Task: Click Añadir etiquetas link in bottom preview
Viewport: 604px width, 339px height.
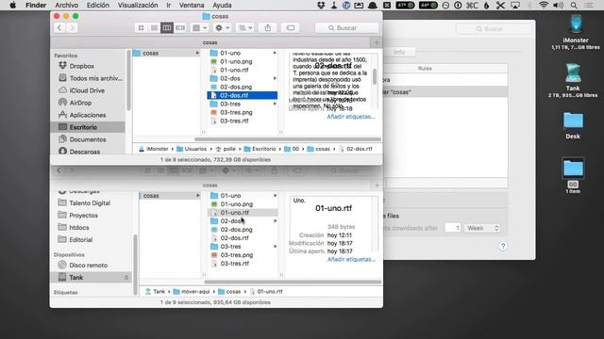Action: (351, 260)
